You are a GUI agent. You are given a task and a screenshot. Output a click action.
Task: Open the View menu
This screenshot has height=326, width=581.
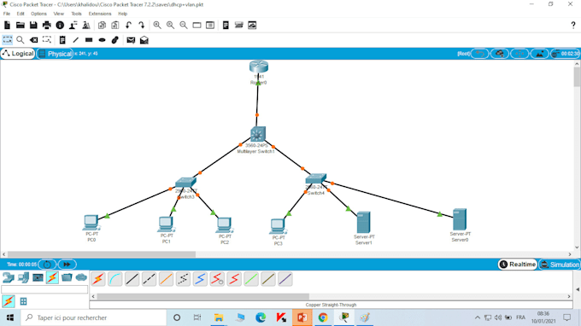(x=59, y=14)
